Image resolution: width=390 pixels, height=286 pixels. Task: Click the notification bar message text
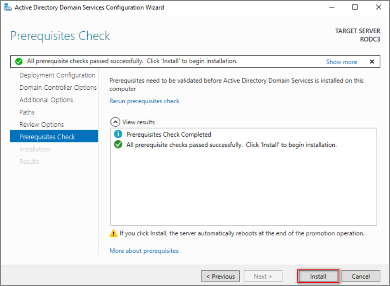pos(132,61)
